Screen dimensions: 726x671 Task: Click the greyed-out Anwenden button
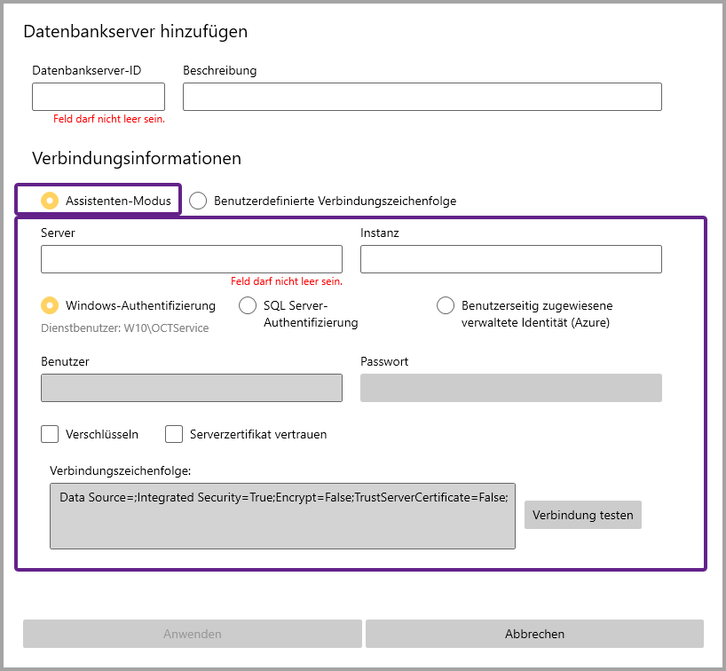click(x=193, y=634)
